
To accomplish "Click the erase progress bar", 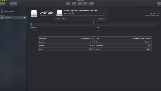I will point(85,16).
